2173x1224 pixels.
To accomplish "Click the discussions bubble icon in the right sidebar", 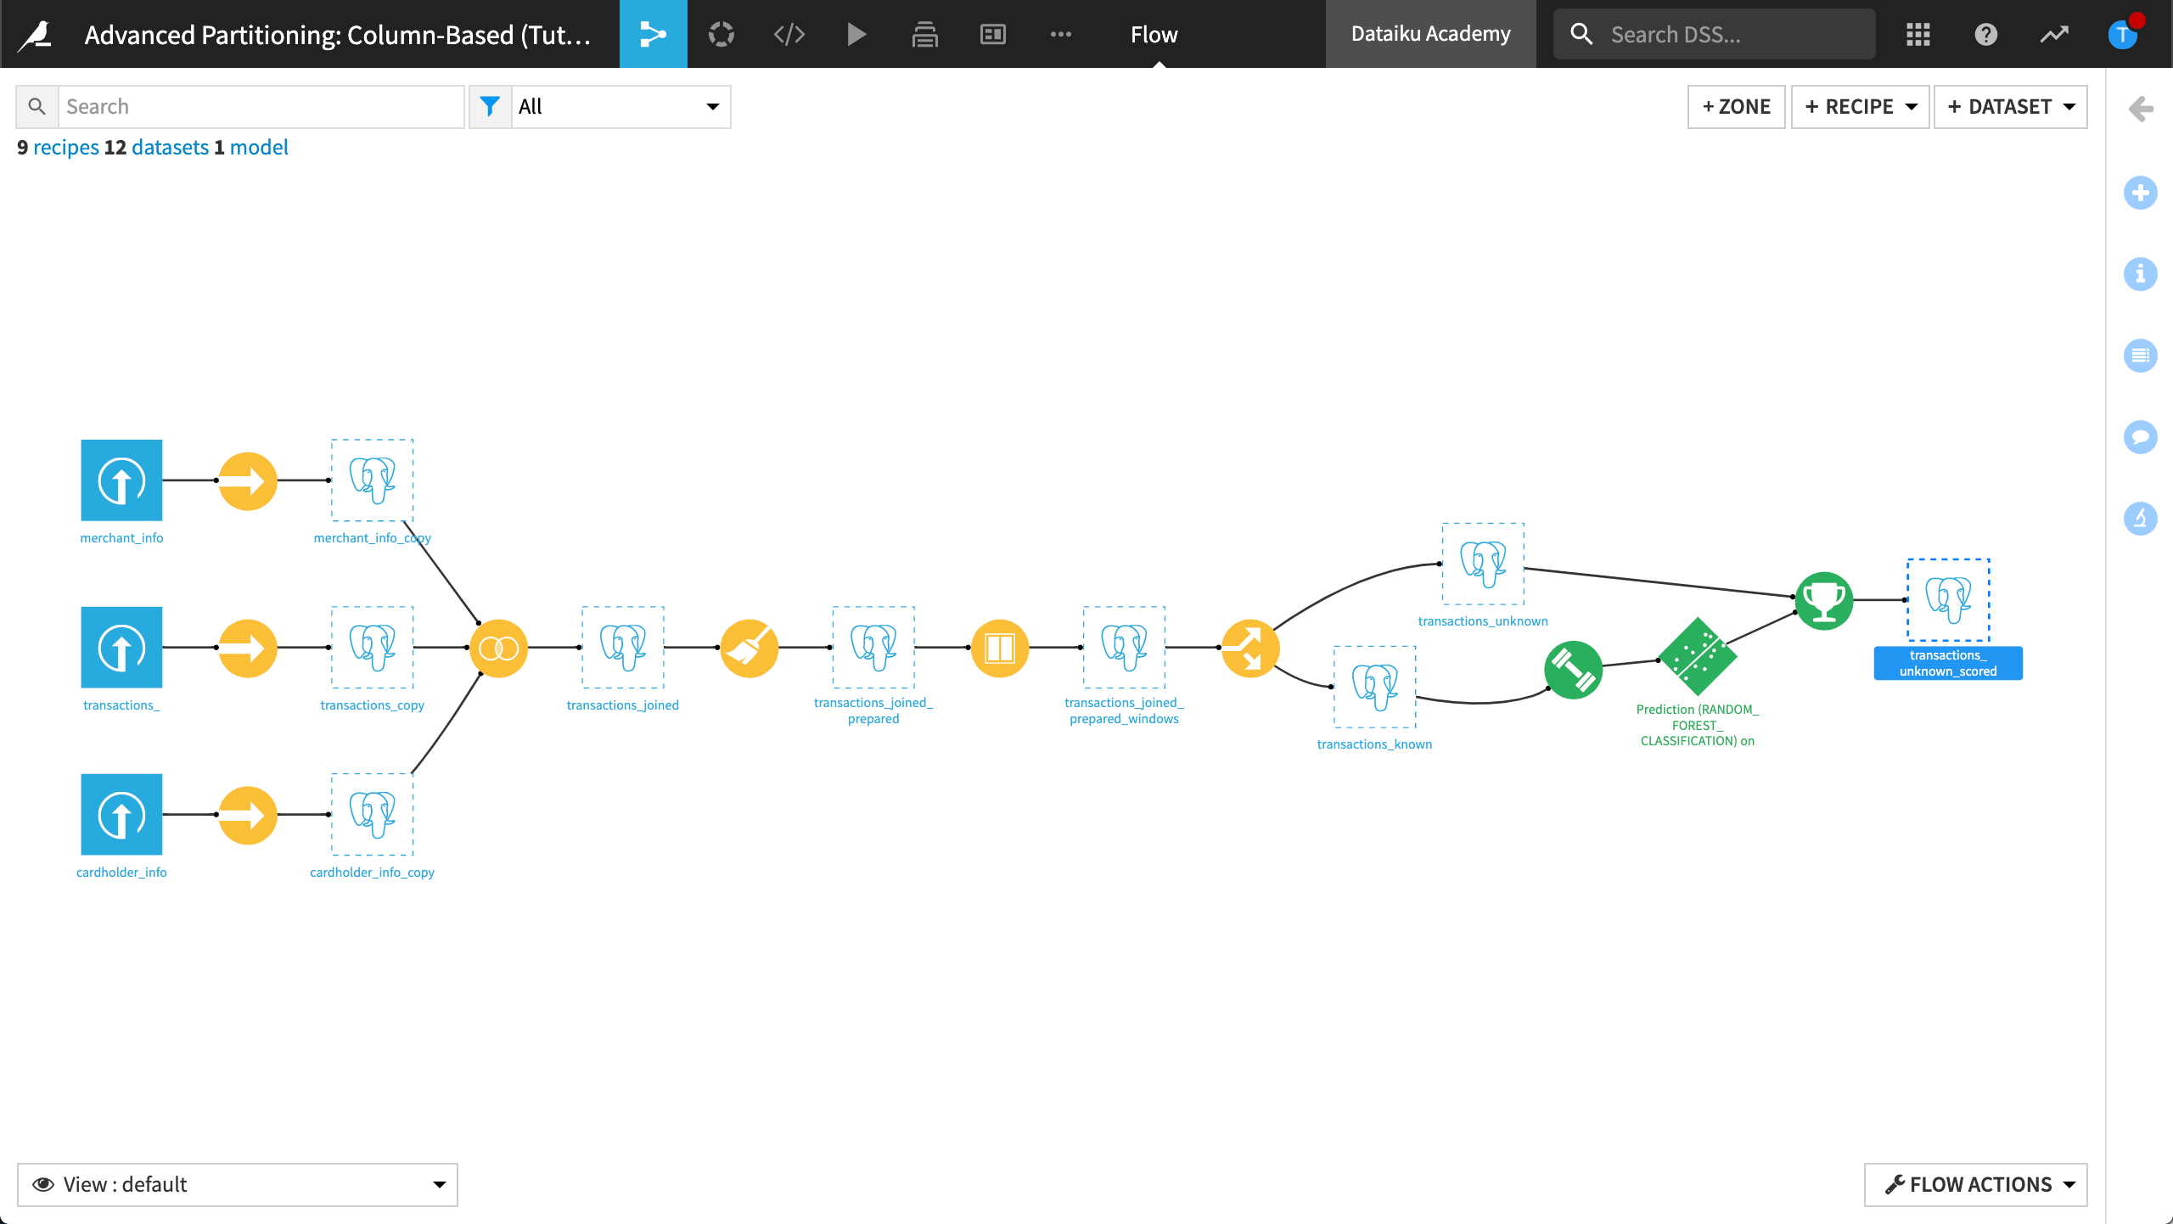I will click(x=2141, y=437).
